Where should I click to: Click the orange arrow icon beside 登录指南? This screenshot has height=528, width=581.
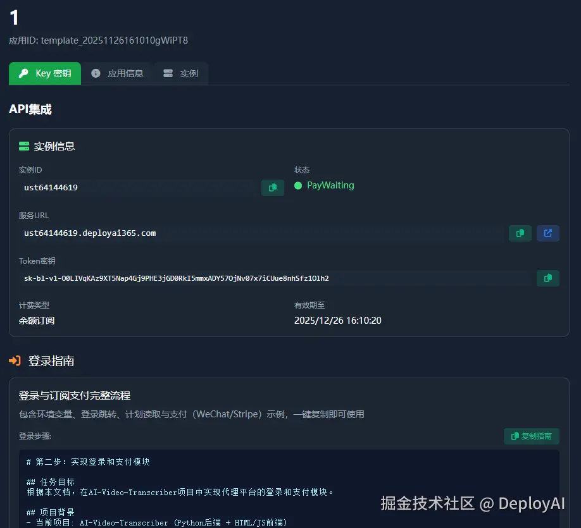point(16,361)
